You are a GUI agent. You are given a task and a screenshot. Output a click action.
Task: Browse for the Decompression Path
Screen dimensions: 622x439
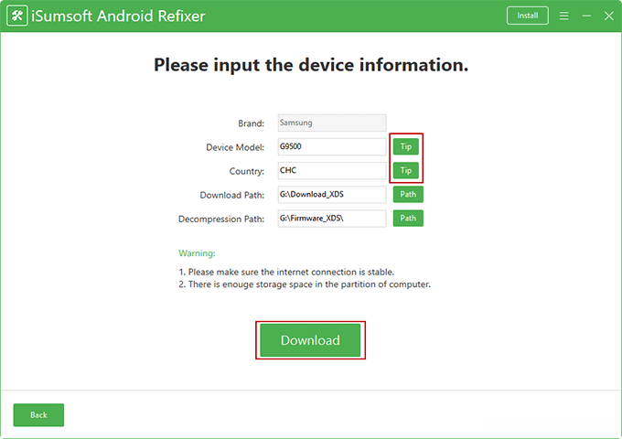[408, 218]
